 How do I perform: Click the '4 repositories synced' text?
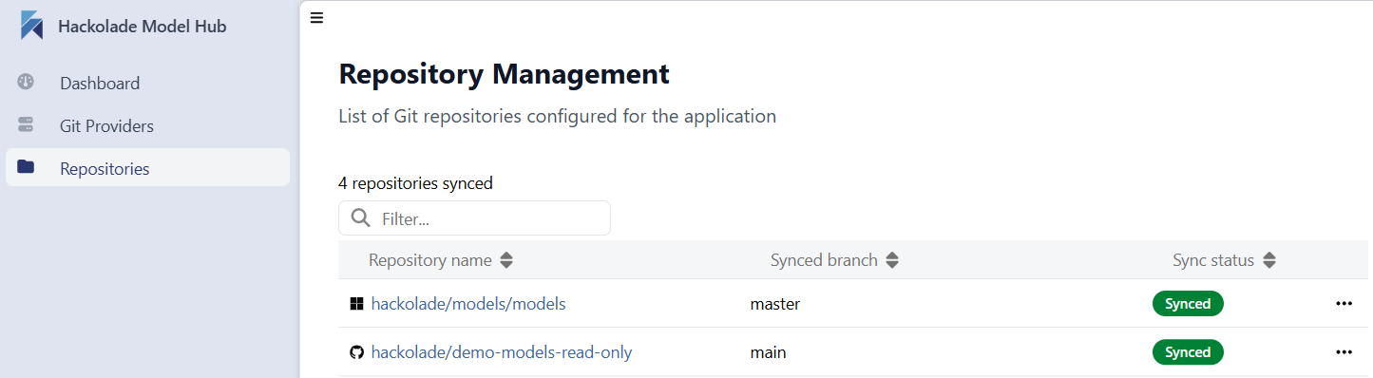pos(415,183)
